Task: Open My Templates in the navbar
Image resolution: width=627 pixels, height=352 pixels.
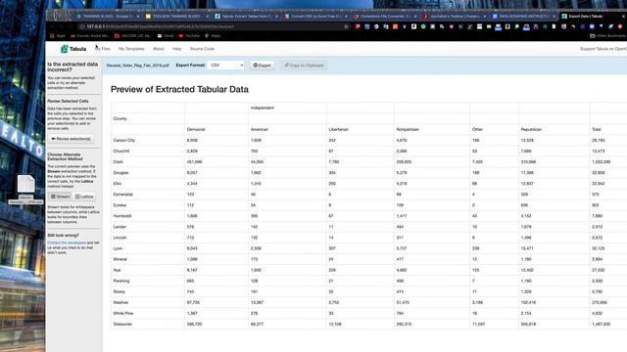Action: click(x=131, y=49)
